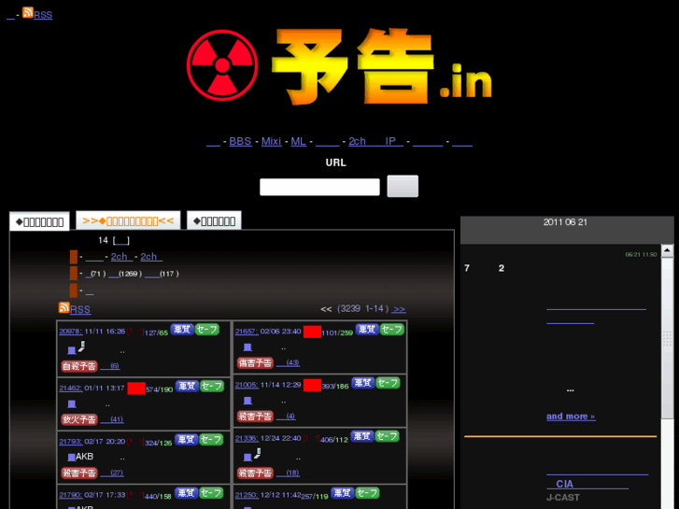
Task: Open comments link (27) on post 21793
Action: pyautogui.click(x=112, y=474)
